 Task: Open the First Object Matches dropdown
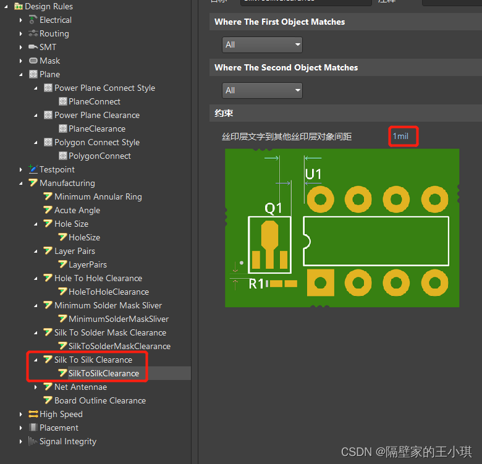(262, 45)
